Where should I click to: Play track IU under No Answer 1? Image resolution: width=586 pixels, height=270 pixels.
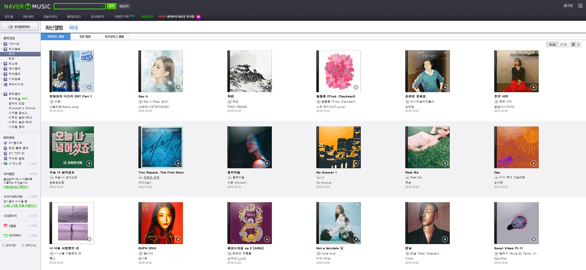click(319, 177)
